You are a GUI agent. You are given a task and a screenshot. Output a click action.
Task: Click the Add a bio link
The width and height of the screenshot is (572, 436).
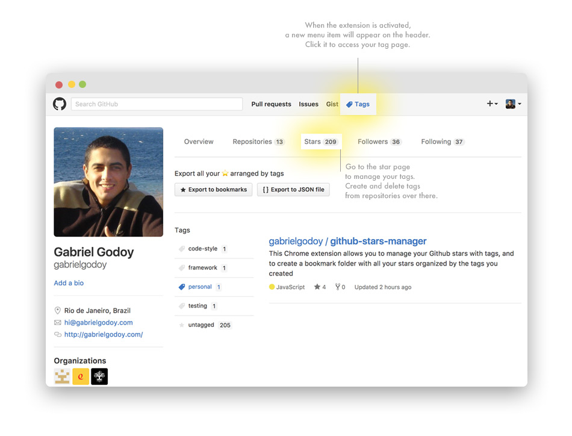pos(68,282)
